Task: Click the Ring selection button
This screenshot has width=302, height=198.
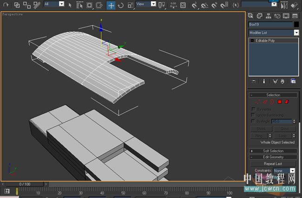Action: coord(259,136)
